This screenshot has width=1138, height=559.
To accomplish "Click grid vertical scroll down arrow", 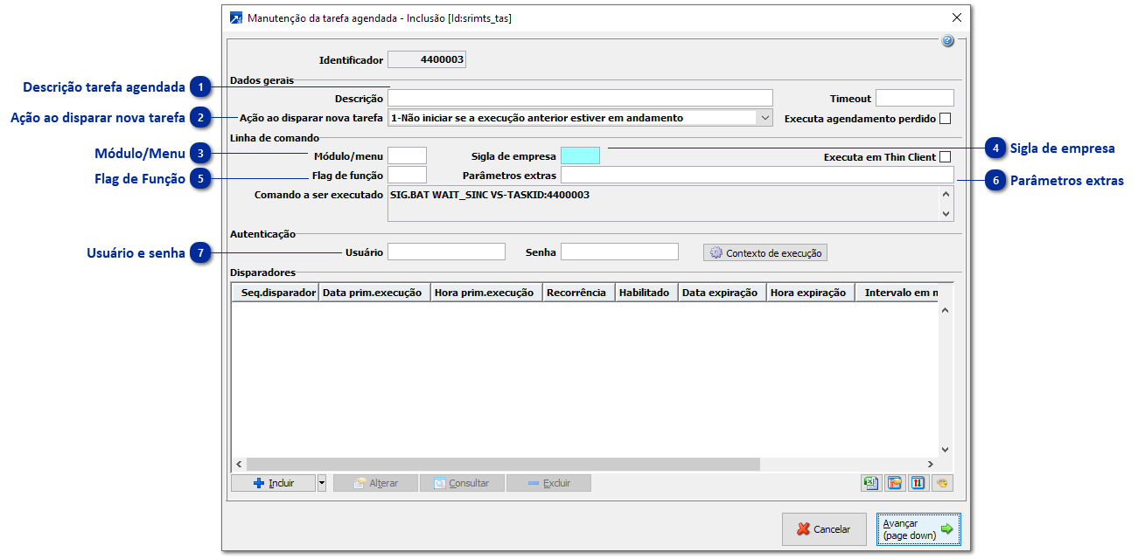I will (945, 450).
